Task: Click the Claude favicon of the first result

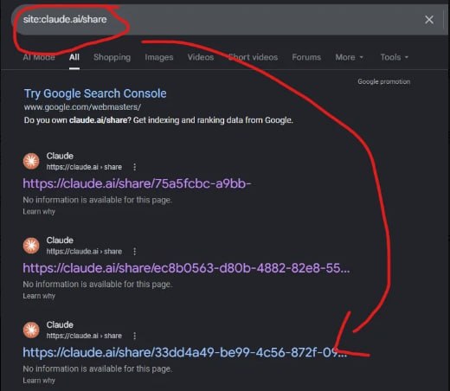Action: [x=31, y=161]
